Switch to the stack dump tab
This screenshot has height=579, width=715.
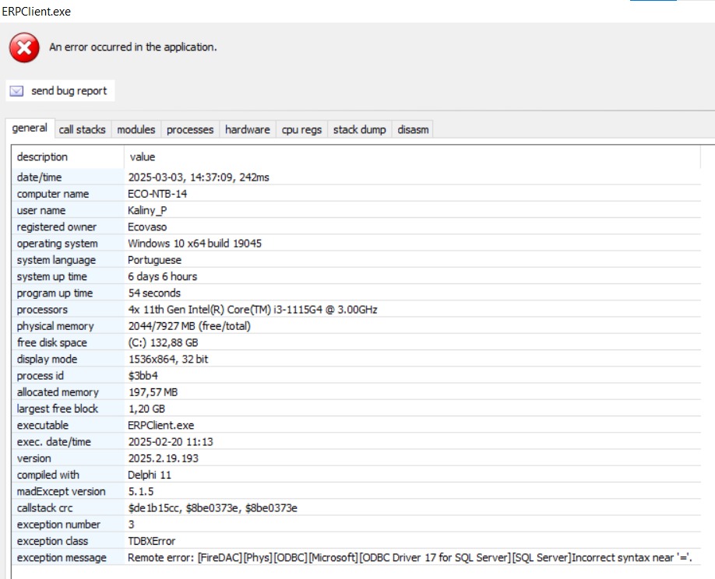click(x=359, y=129)
